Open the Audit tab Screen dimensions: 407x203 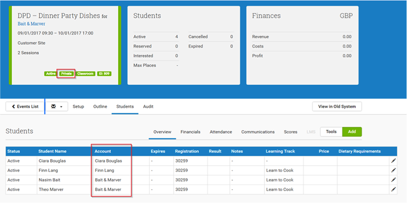coord(148,106)
